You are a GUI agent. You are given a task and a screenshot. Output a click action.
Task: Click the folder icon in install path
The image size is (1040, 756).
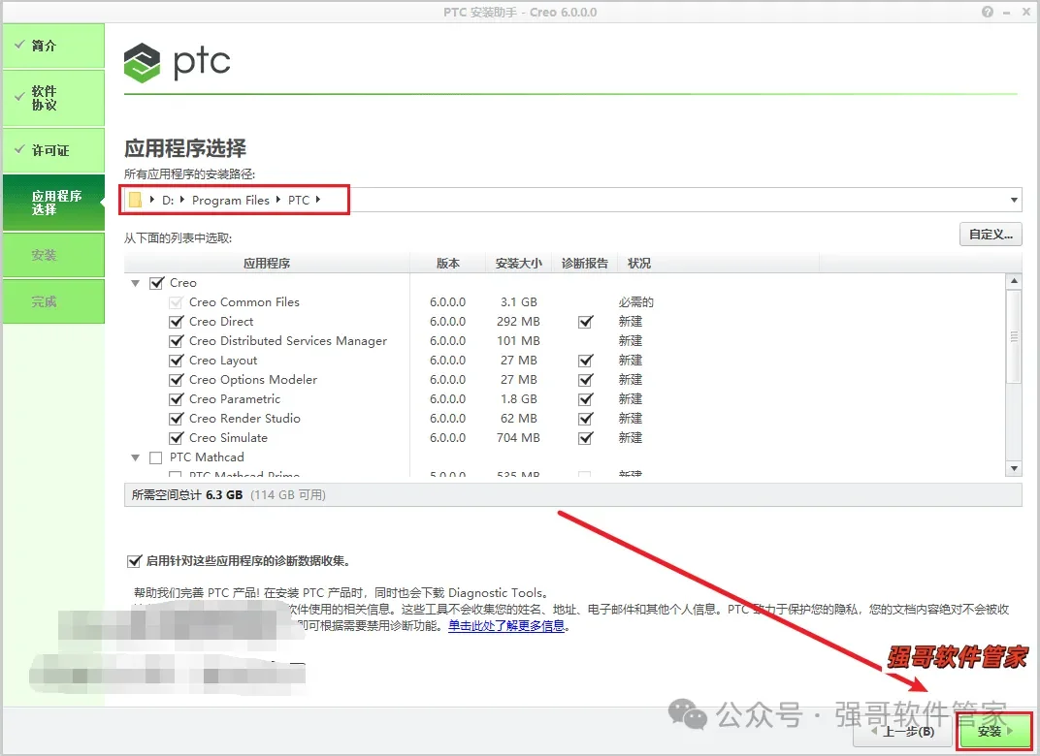(135, 200)
